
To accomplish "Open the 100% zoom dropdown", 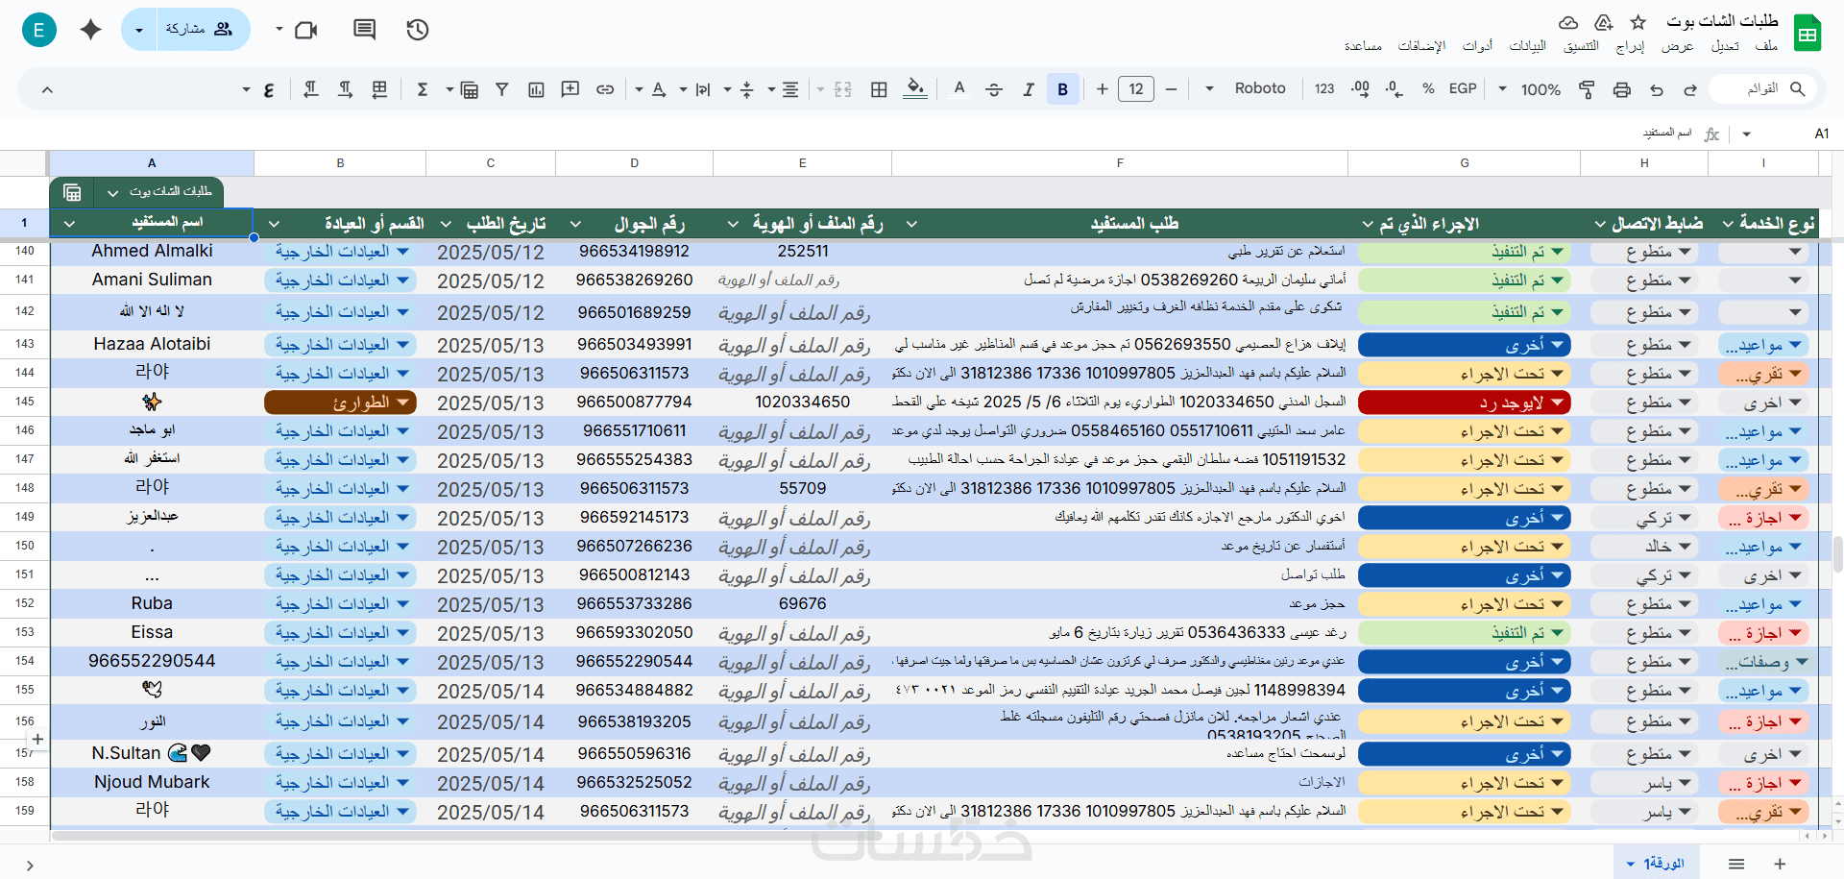I will tap(1528, 89).
